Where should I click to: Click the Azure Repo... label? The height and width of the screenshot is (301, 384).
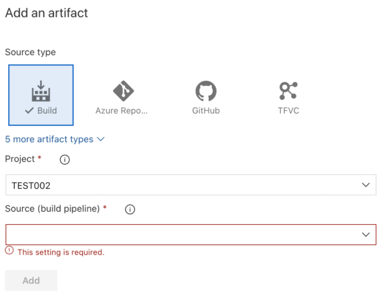(x=122, y=111)
